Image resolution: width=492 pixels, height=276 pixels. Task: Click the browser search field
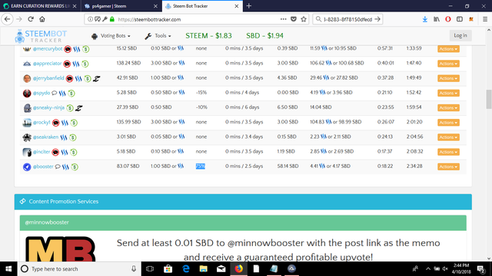[x=347, y=19]
